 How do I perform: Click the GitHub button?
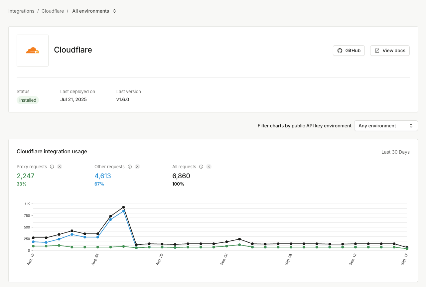[x=349, y=51]
